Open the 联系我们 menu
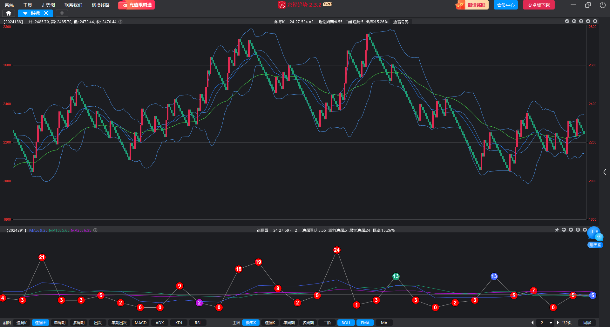Image resolution: width=610 pixels, height=327 pixels. (73, 5)
